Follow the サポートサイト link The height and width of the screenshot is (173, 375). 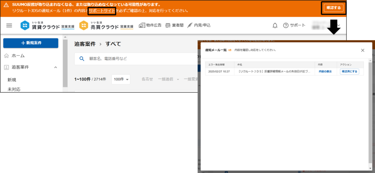(x=102, y=11)
